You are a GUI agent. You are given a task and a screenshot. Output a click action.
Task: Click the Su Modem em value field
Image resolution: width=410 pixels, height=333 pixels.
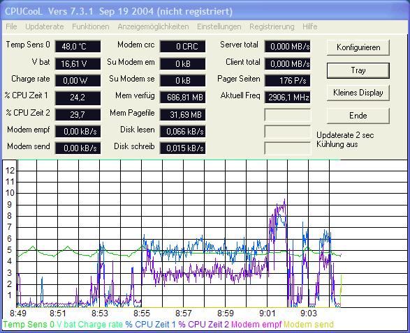(x=182, y=63)
